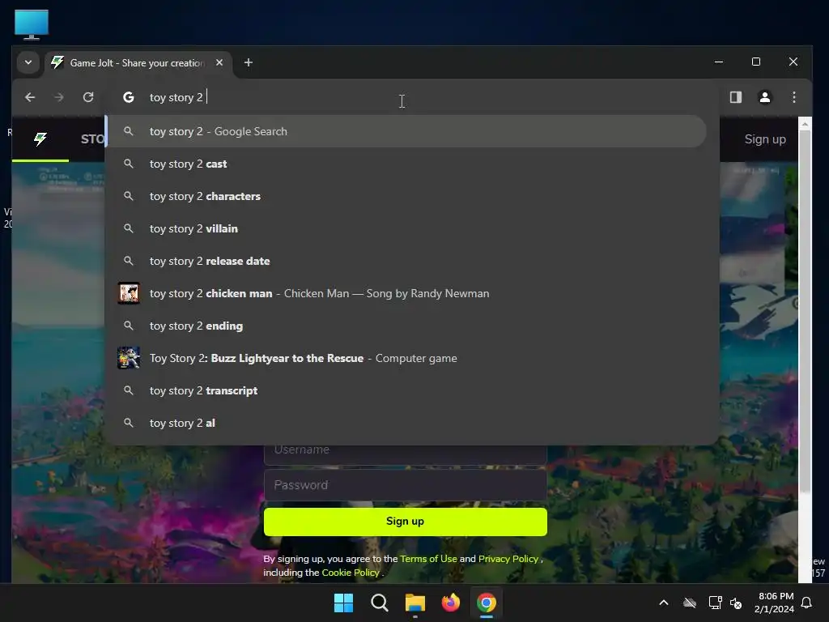Open Windows taskbar Search
The width and height of the screenshot is (829, 622).
[379, 603]
